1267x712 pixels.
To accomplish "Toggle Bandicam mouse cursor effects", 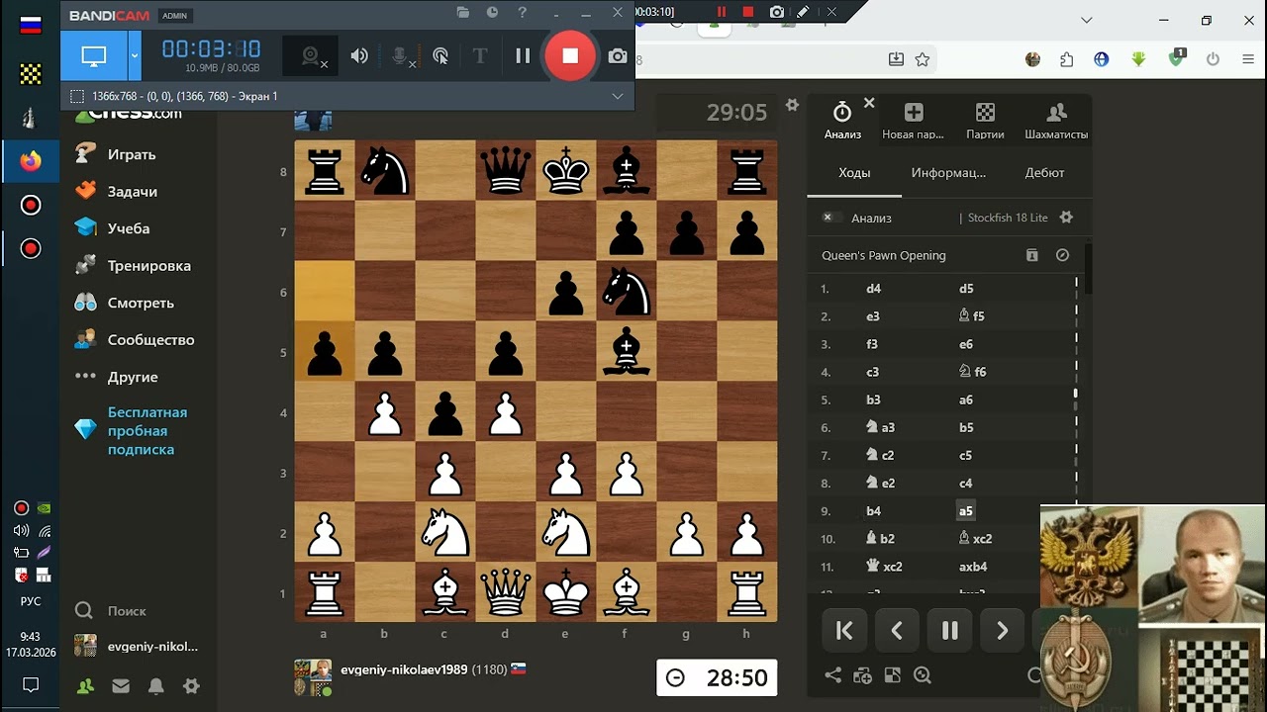I will (x=440, y=56).
